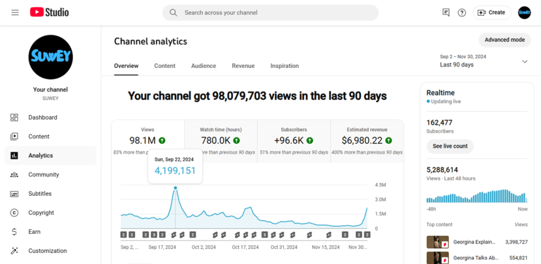The image size is (541, 264).
Task: Open Copyright in the sidebar
Action: (x=50, y=213)
